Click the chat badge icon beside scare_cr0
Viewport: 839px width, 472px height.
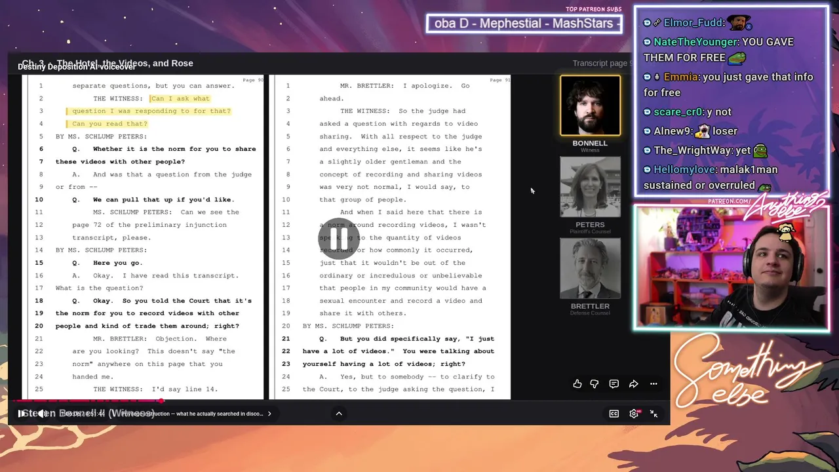click(648, 112)
